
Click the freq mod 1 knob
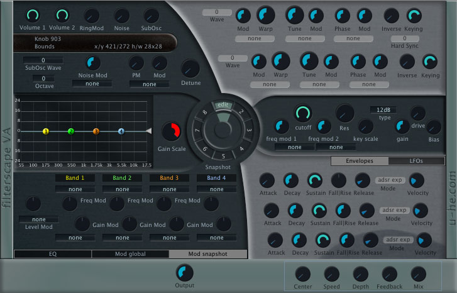tap(281, 126)
